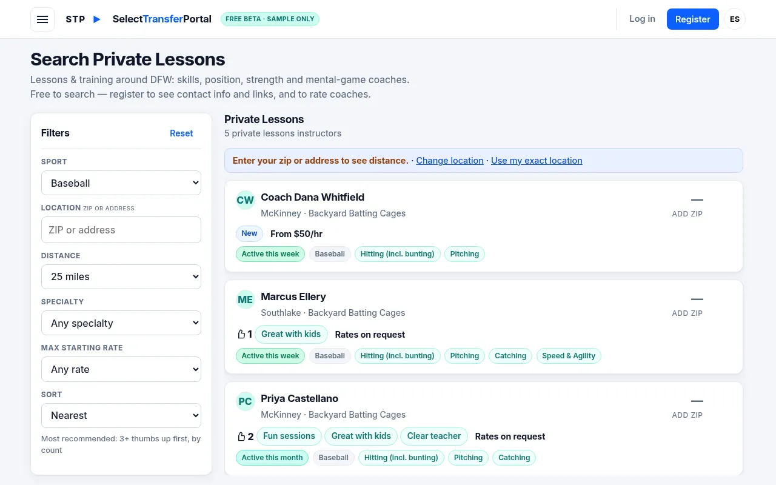
Task: Open Priya Castellano's profile name
Action: (x=299, y=398)
